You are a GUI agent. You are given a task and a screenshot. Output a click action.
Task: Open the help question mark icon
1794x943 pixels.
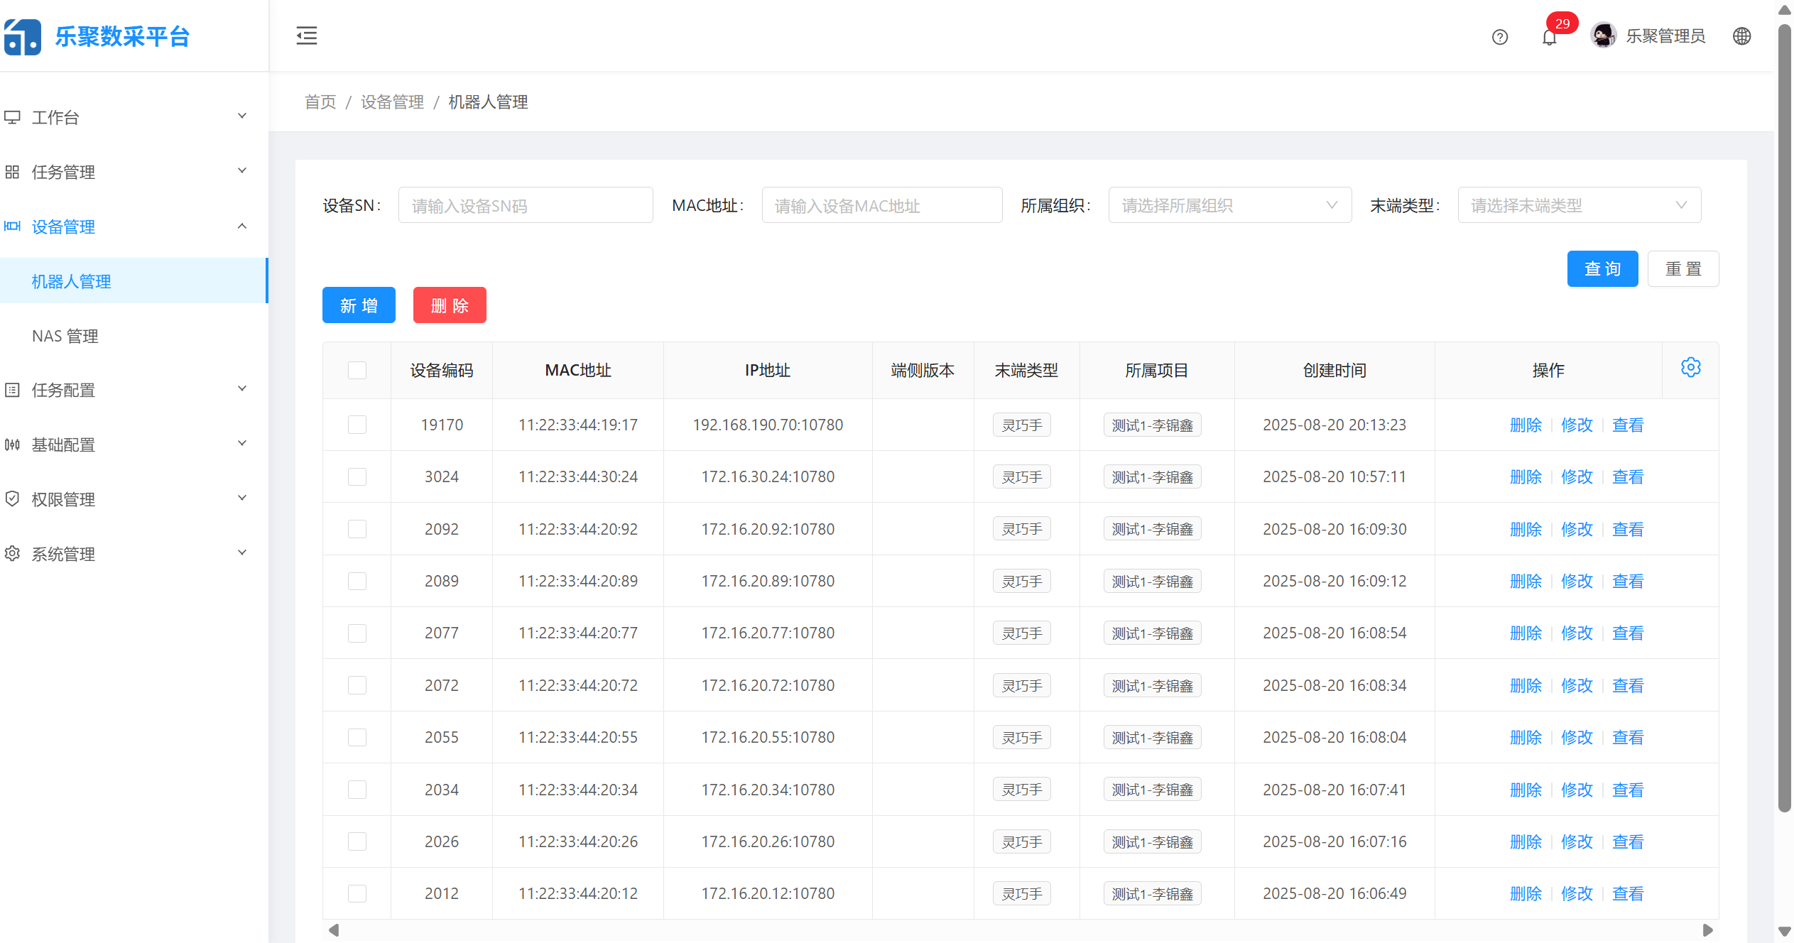1500,37
